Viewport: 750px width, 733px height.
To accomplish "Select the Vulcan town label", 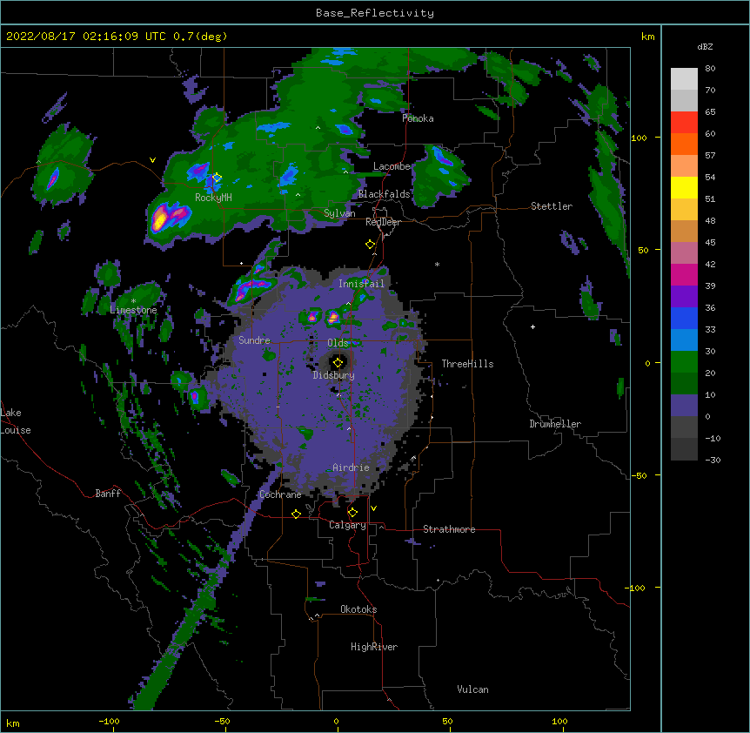I will point(472,689).
